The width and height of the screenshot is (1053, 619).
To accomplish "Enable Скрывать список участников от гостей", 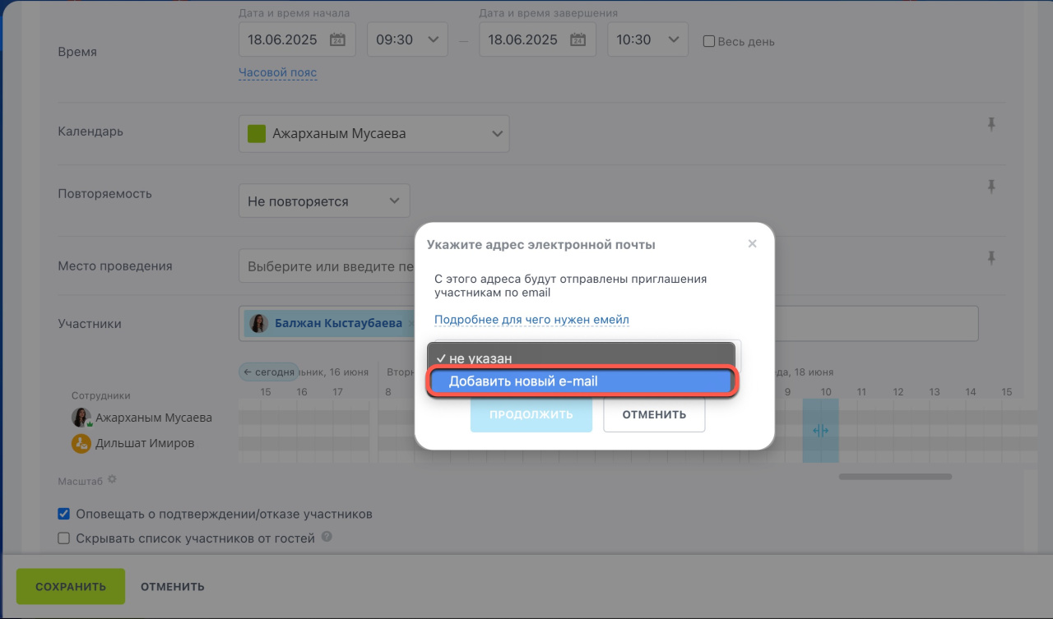I will tap(63, 538).
